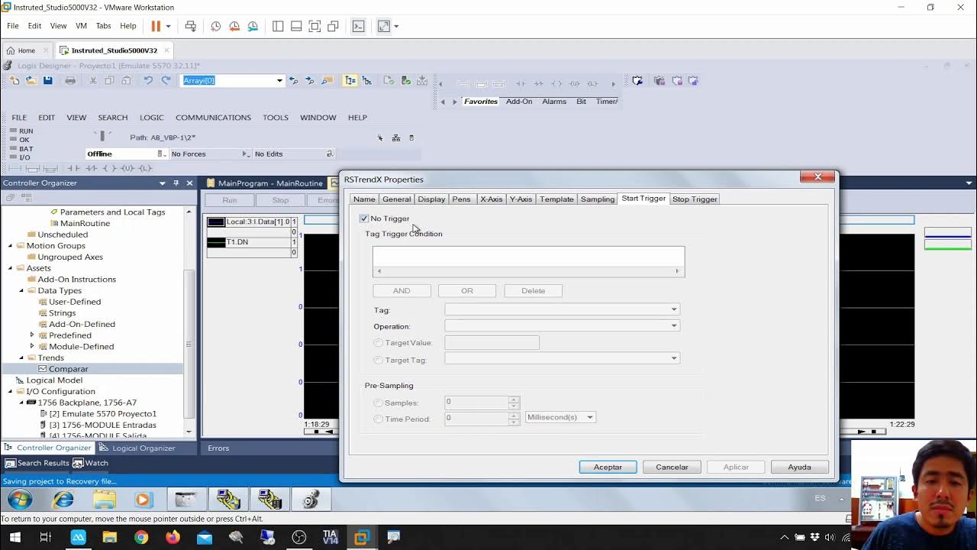
Task: Switch to the X-Axis tab
Action: 491,199
